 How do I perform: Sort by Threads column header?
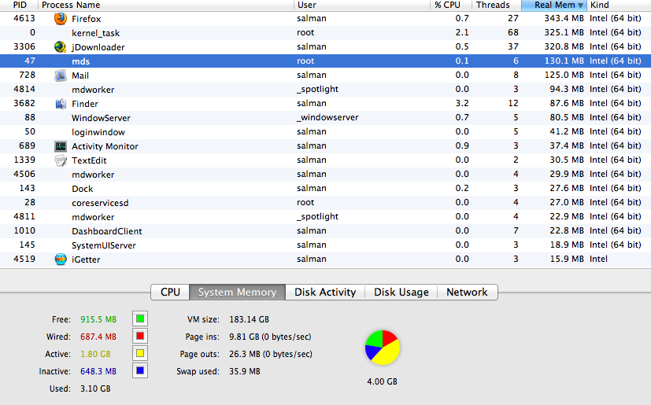coord(497,5)
